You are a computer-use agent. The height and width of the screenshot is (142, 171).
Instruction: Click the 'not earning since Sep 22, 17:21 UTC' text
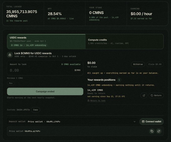(x=106, y=97)
